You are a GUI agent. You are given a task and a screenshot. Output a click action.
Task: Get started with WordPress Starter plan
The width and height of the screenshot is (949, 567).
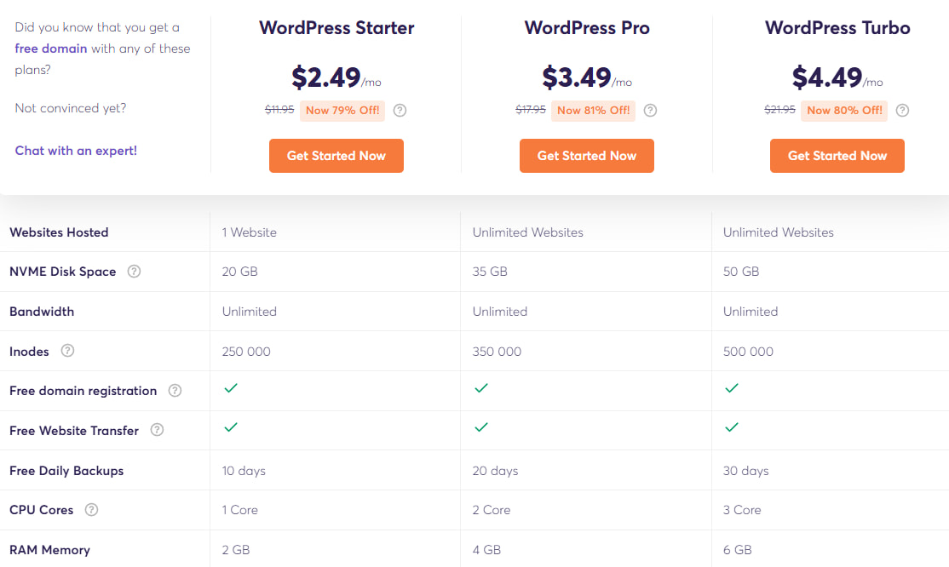click(x=336, y=156)
